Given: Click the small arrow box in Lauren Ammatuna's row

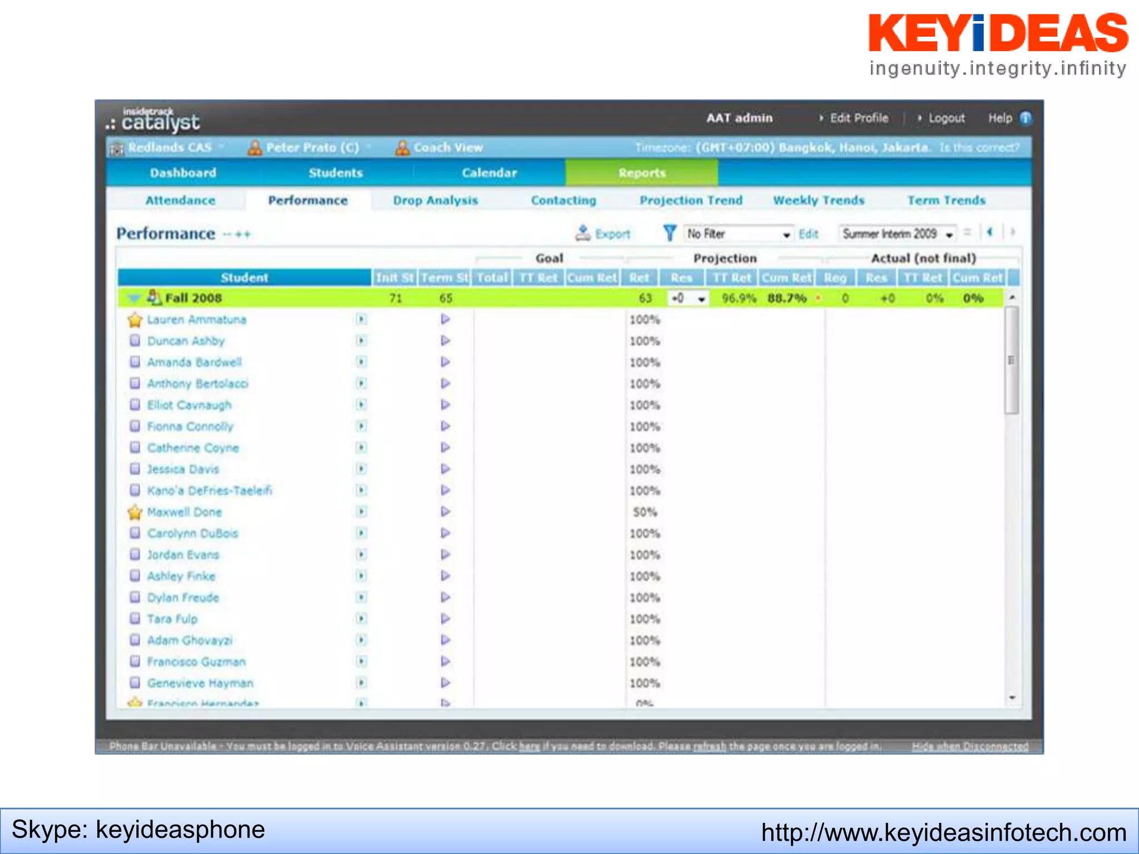Looking at the screenshot, I should coord(361,319).
